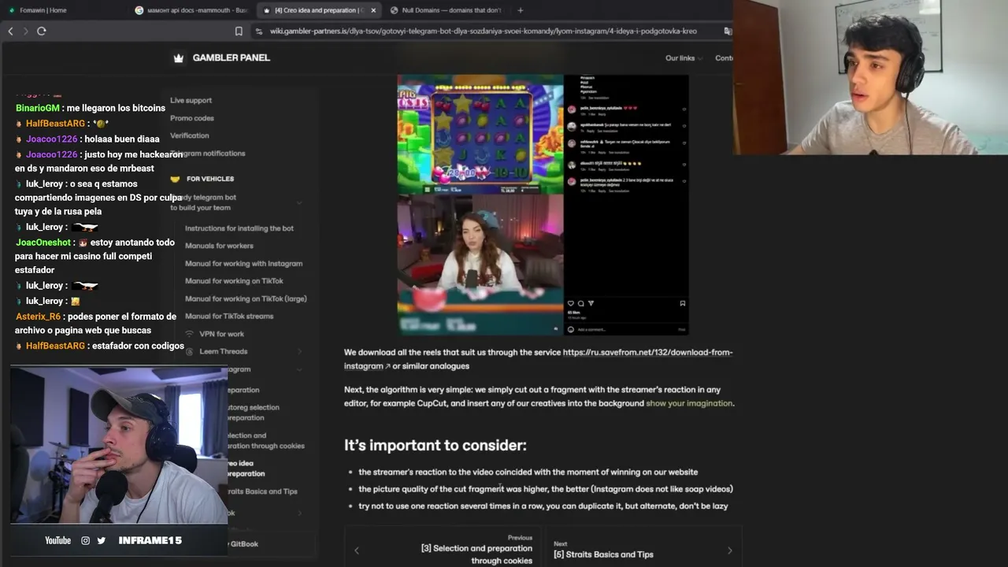This screenshot has height=567, width=1008.
Task: Click the left arrow on Previous card
Action: pyautogui.click(x=357, y=550)
